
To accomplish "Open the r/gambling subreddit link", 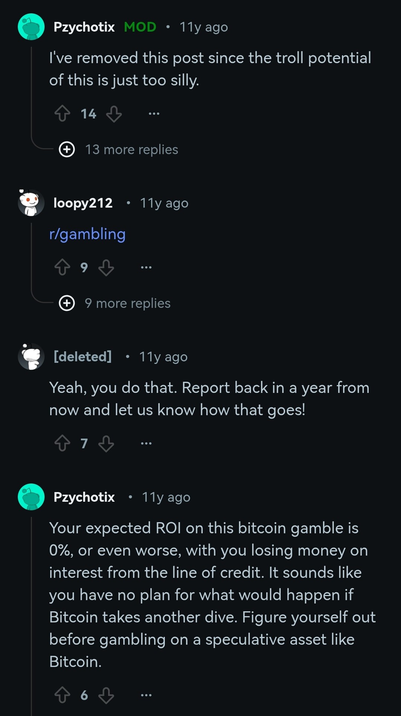I will pos(88,234).
